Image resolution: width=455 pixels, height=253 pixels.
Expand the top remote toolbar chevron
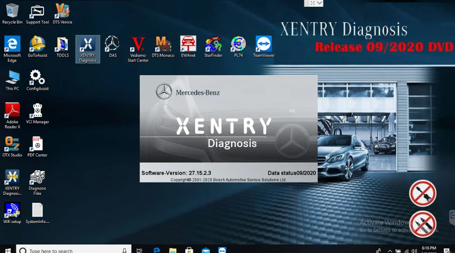(x=319, y=3)
